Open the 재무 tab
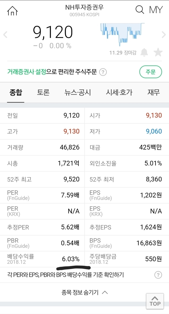This screenshot has height=314, width=169. click(x=153, y=92)
